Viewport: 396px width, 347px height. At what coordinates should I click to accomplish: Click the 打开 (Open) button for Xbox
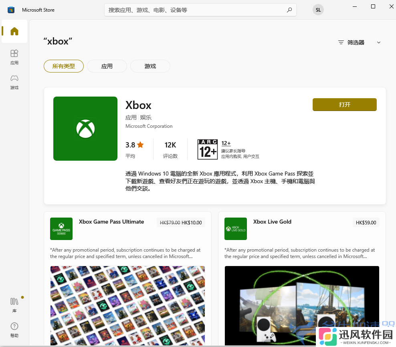pyautogui.click(x=344, y=105)
